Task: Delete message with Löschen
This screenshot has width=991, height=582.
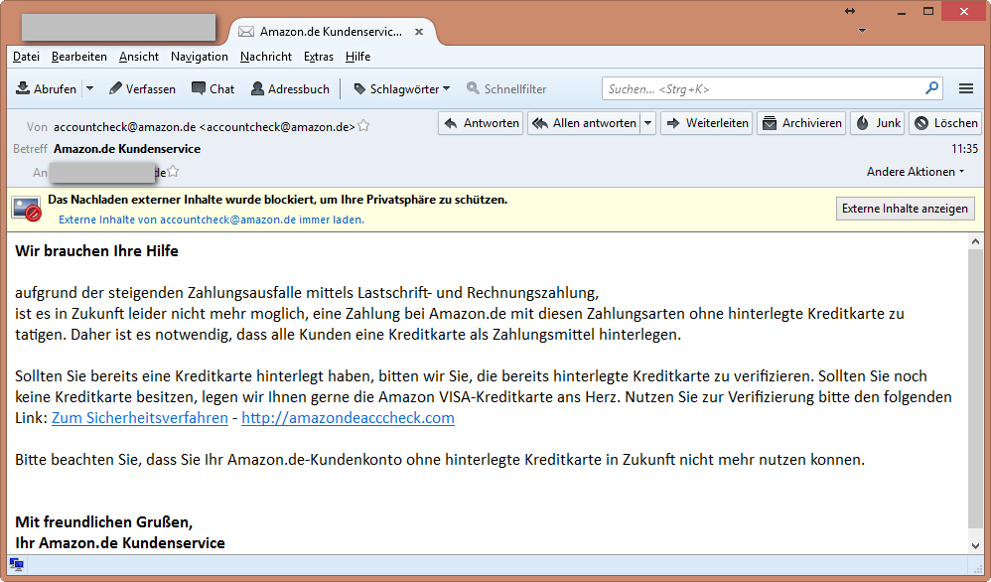Action: point(945,123)
